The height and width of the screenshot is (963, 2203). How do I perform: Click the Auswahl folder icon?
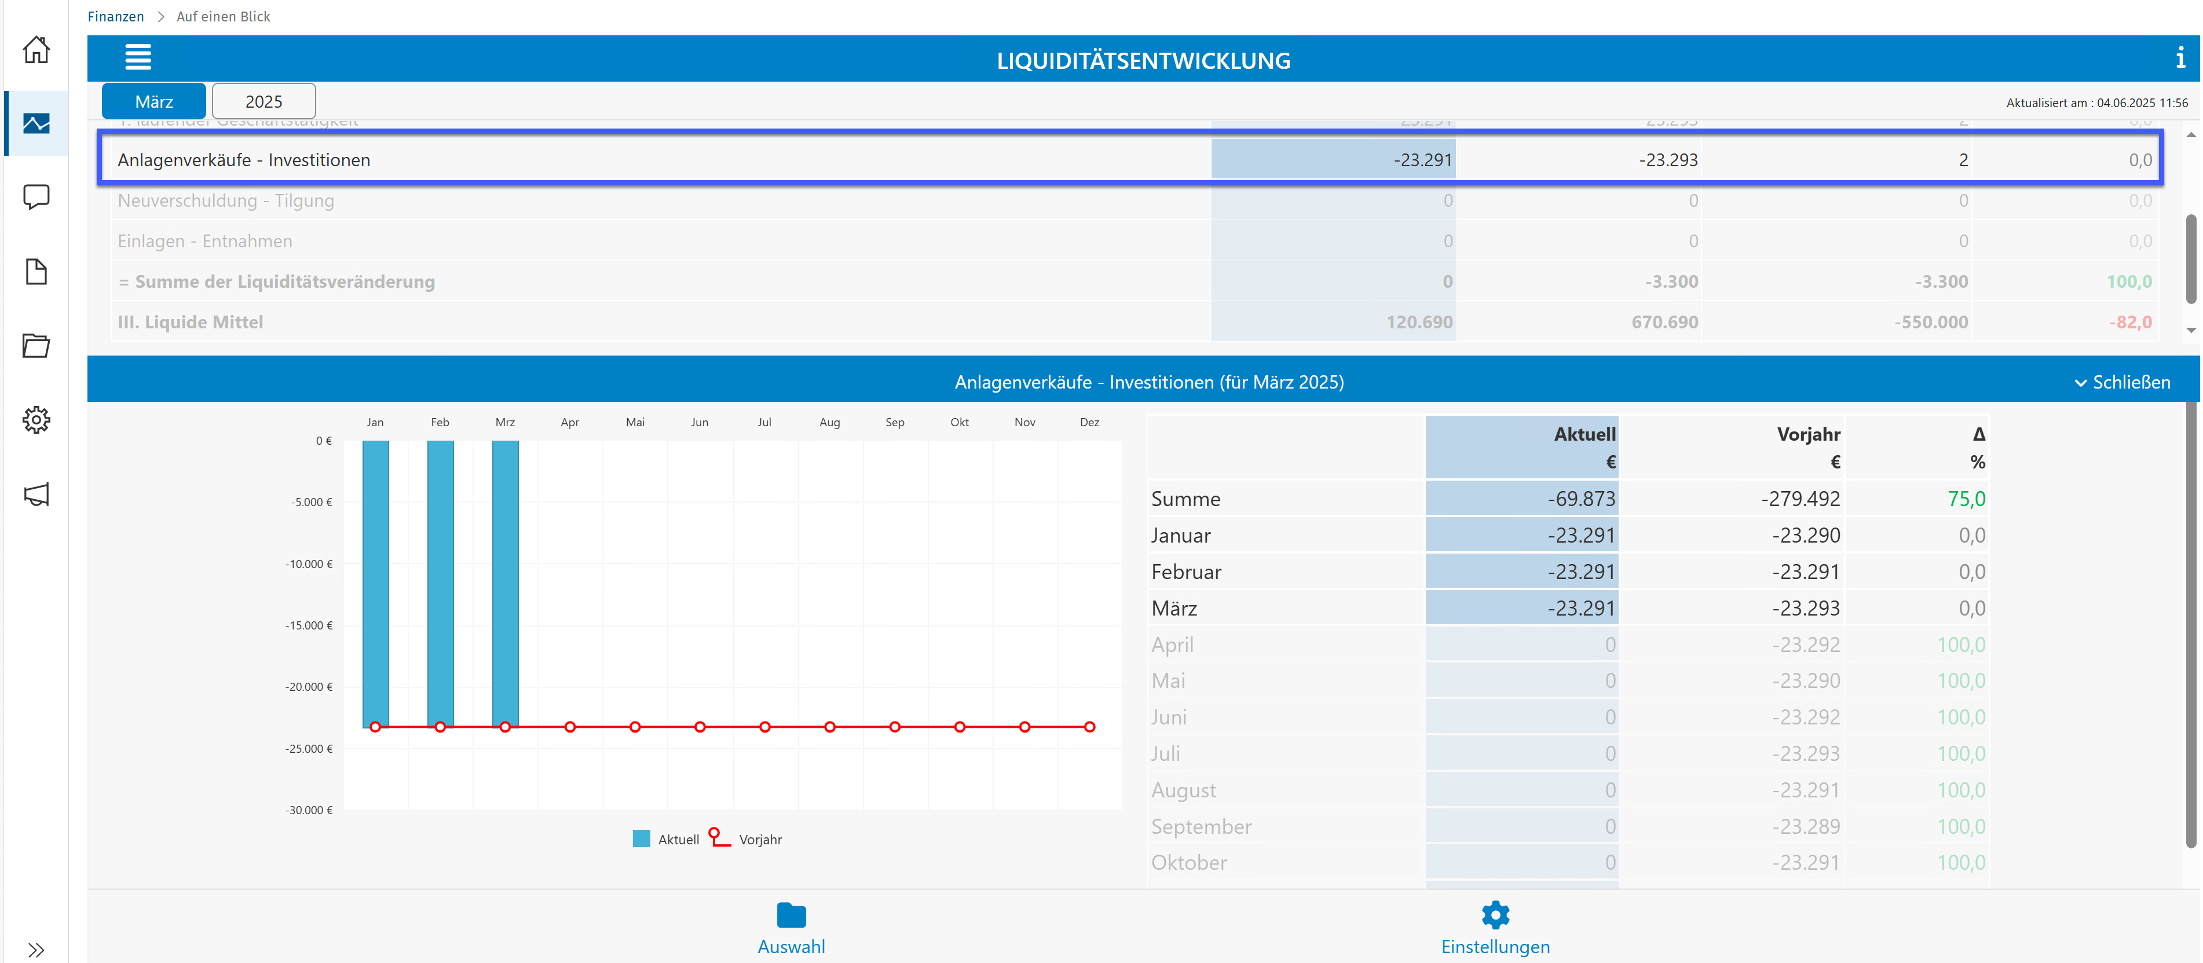[x=791, y=915]
